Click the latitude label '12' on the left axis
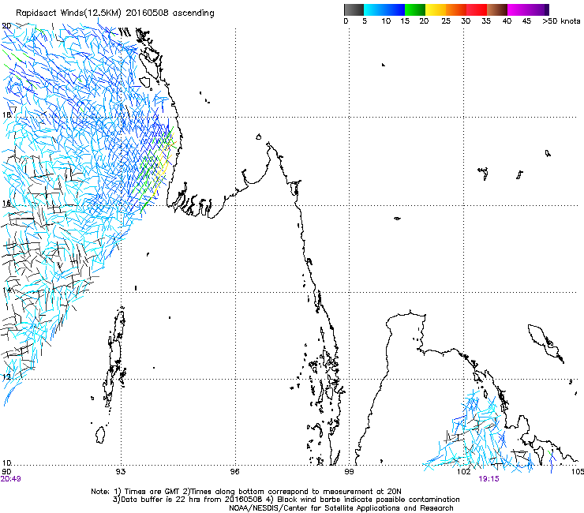 6,377
